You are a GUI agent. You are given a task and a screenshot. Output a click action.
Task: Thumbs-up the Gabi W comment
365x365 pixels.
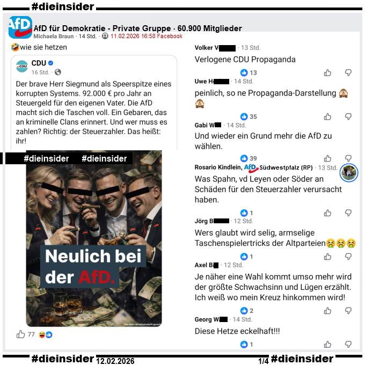pos(327,158)
